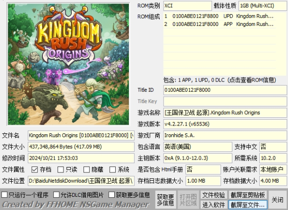Viewport: 288px width, 210px height.
Task: Click the 修改时间 2024/10/21 field
Action: 81,158
